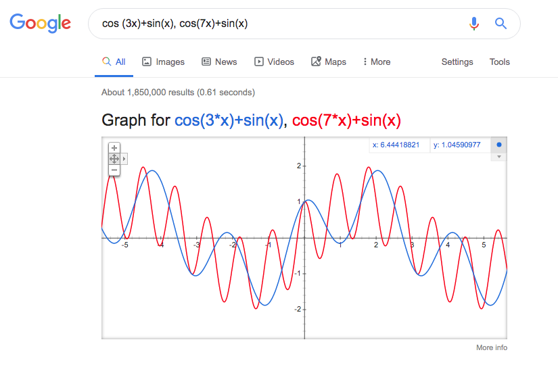The height and width of the screenshot is (367, 558).
Task: Click the search query input field
Action: 277,24
